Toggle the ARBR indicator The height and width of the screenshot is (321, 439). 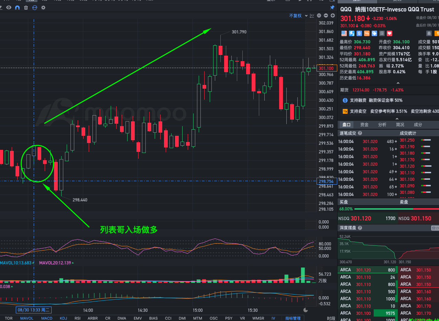pyautogui.click(x=93, y=318)
